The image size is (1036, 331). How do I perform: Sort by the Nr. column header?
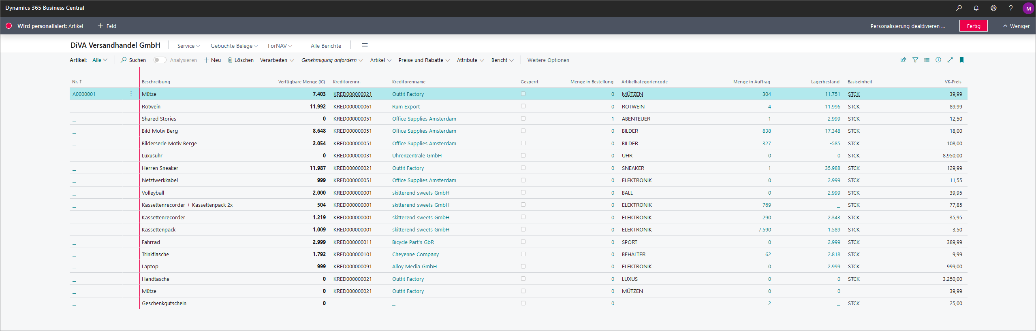(77, 82)
